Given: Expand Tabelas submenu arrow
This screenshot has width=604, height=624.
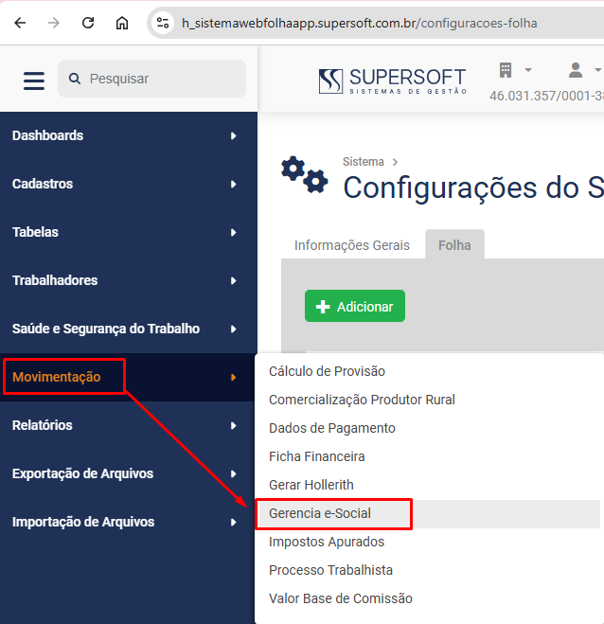Looking at the screenshot, I should coord(234,232).
